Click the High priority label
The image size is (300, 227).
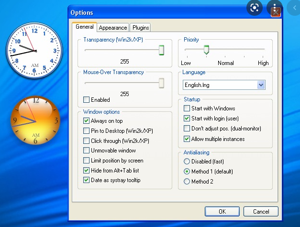(x=263, y=63)
